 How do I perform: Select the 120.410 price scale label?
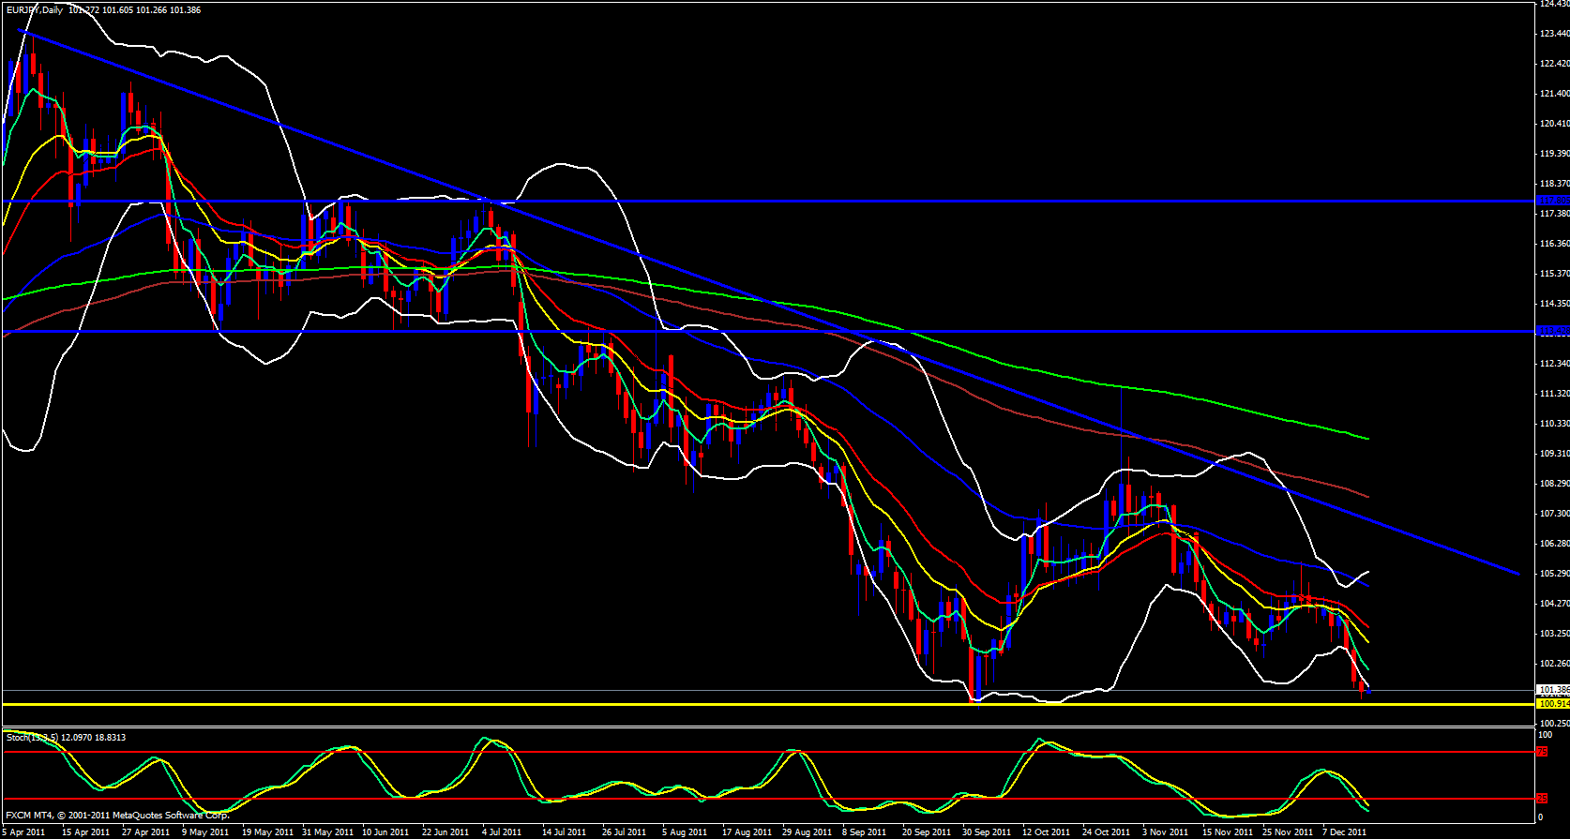coord(1553,124)
